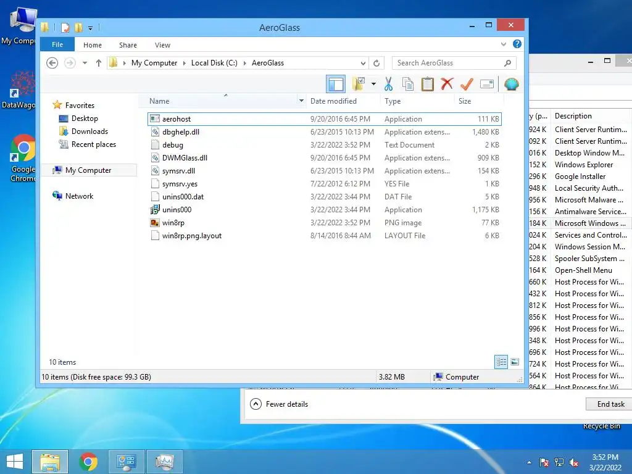Cut the selected file with scissors icon
Viewport: 632px width, 474px height.
[388, 84]
